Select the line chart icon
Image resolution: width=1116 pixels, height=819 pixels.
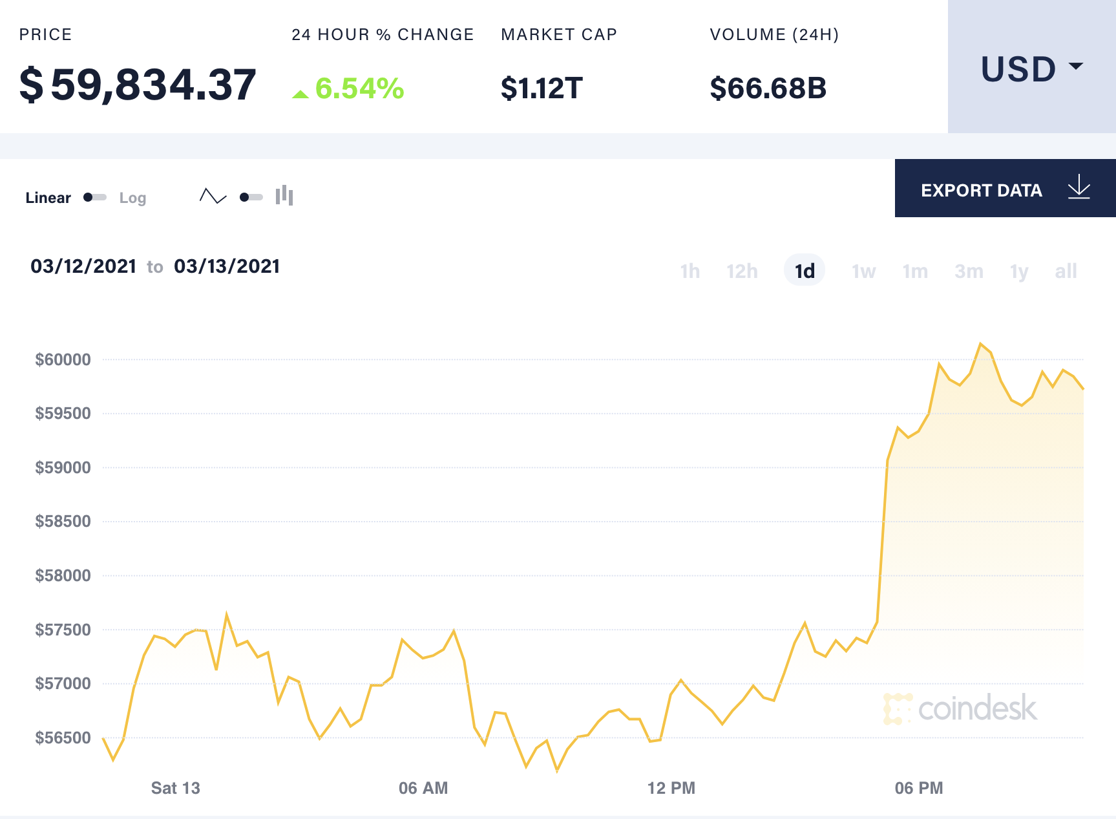coord(212,195)
